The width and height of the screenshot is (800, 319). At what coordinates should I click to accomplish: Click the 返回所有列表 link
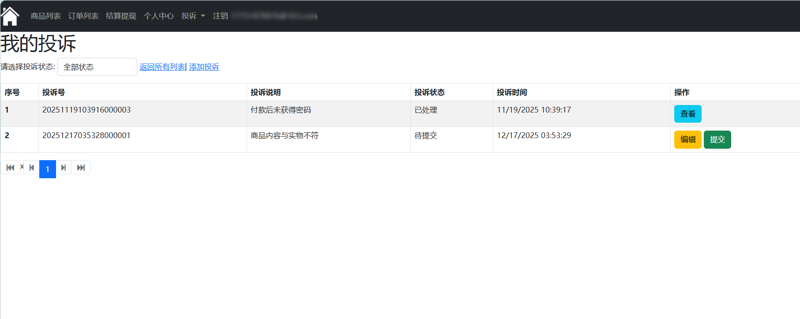pyautogui.click(x=162, y=67)
